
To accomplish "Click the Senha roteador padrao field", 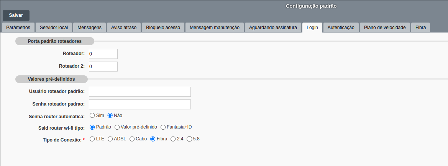I will pos(140,104).
